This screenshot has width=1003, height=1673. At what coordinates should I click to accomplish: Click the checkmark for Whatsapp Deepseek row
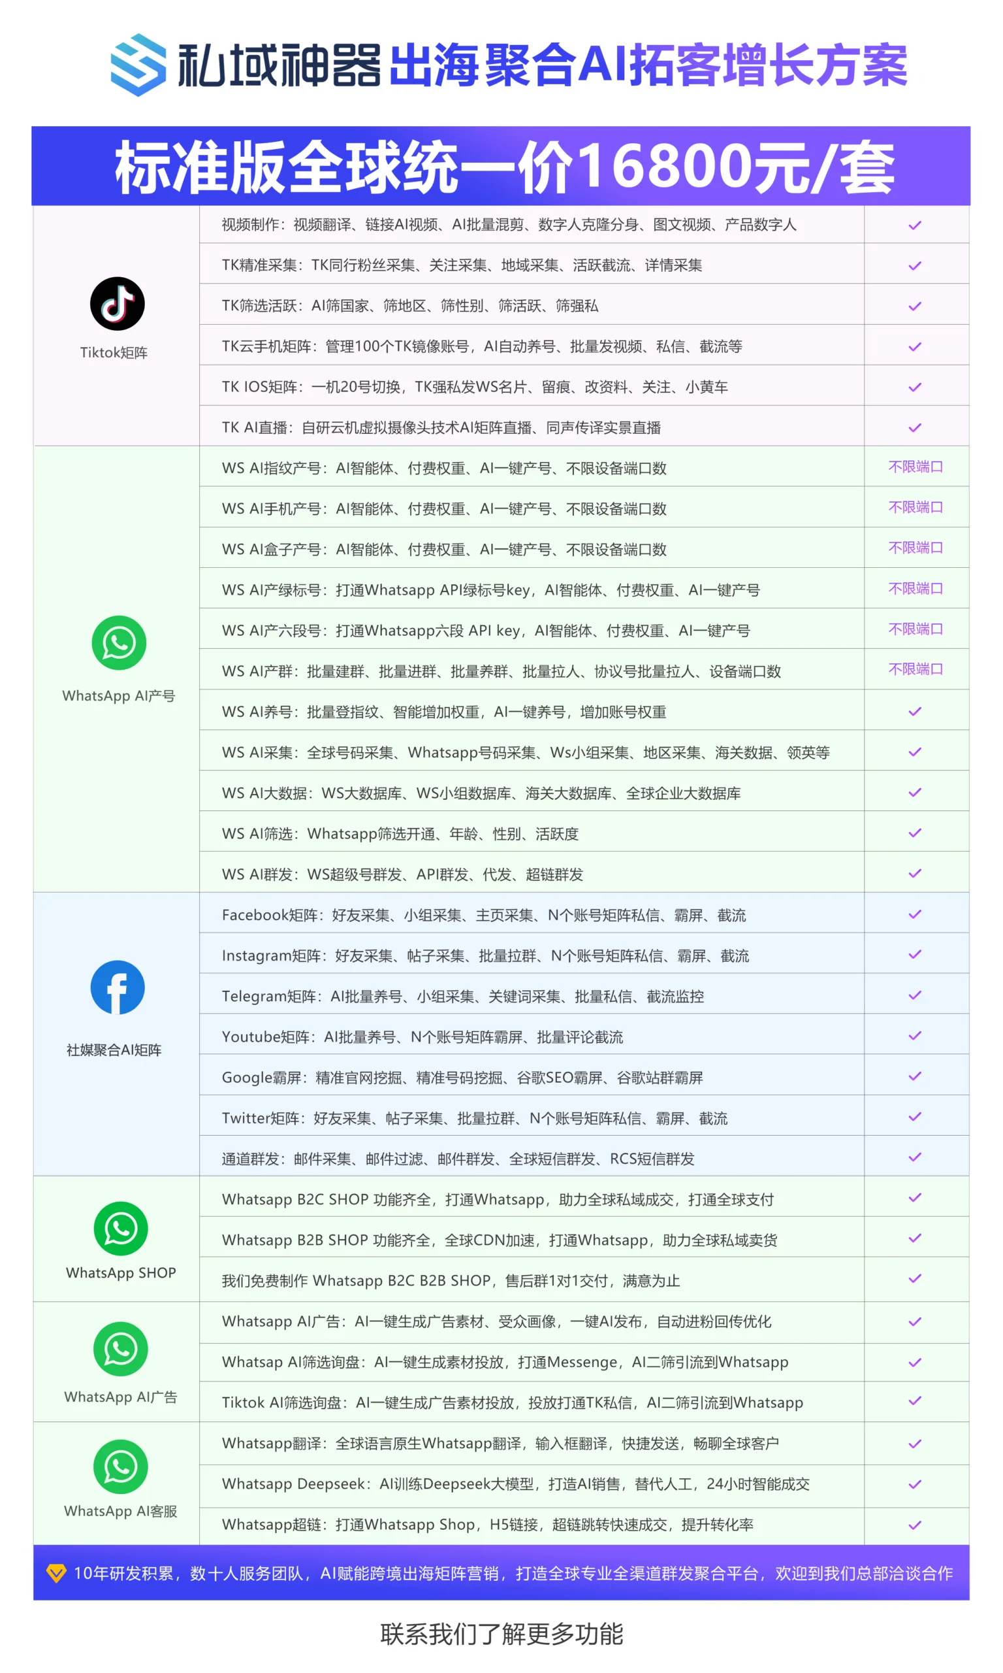[914, 1484]
